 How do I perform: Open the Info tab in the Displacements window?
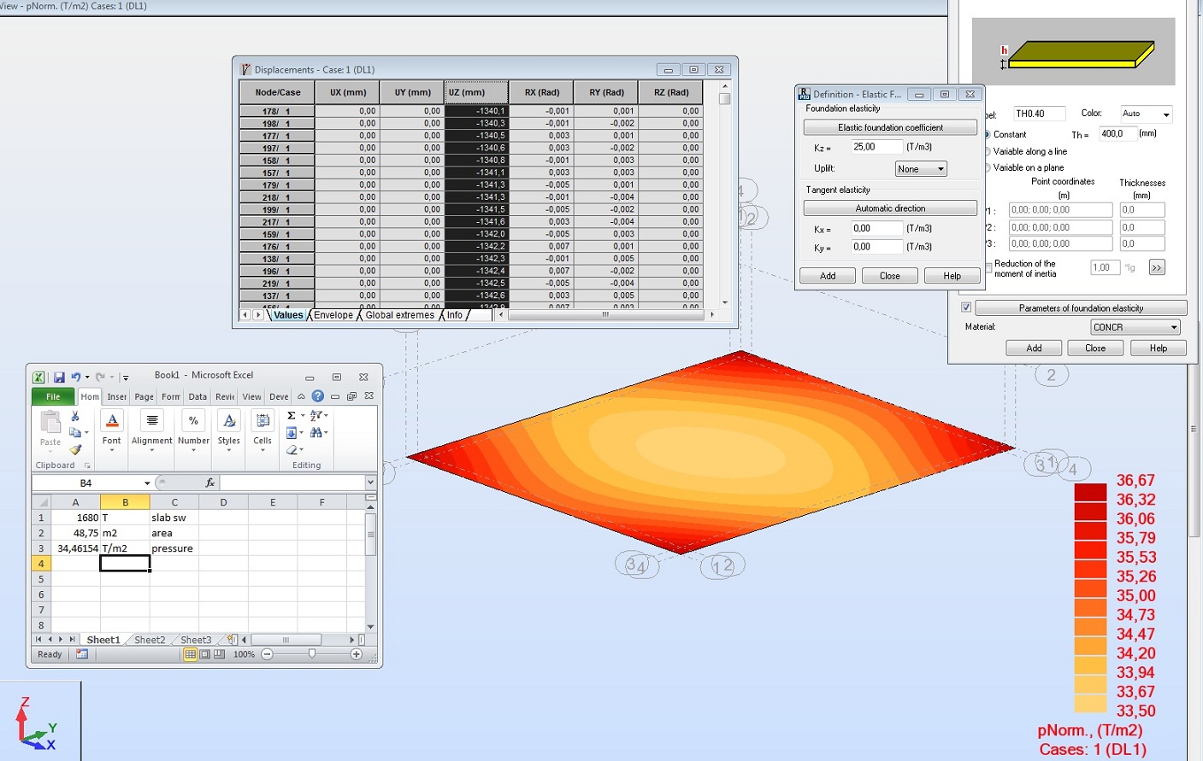tap(455, 315)
